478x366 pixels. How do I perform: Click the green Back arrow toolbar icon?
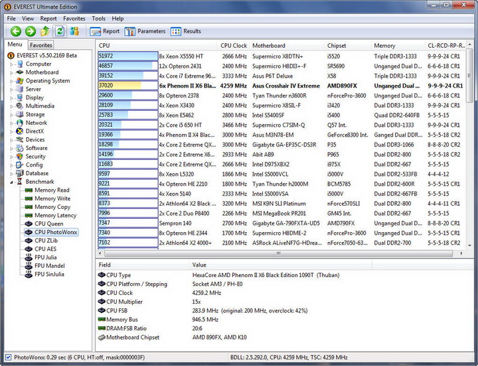click(x=16, y=31)
